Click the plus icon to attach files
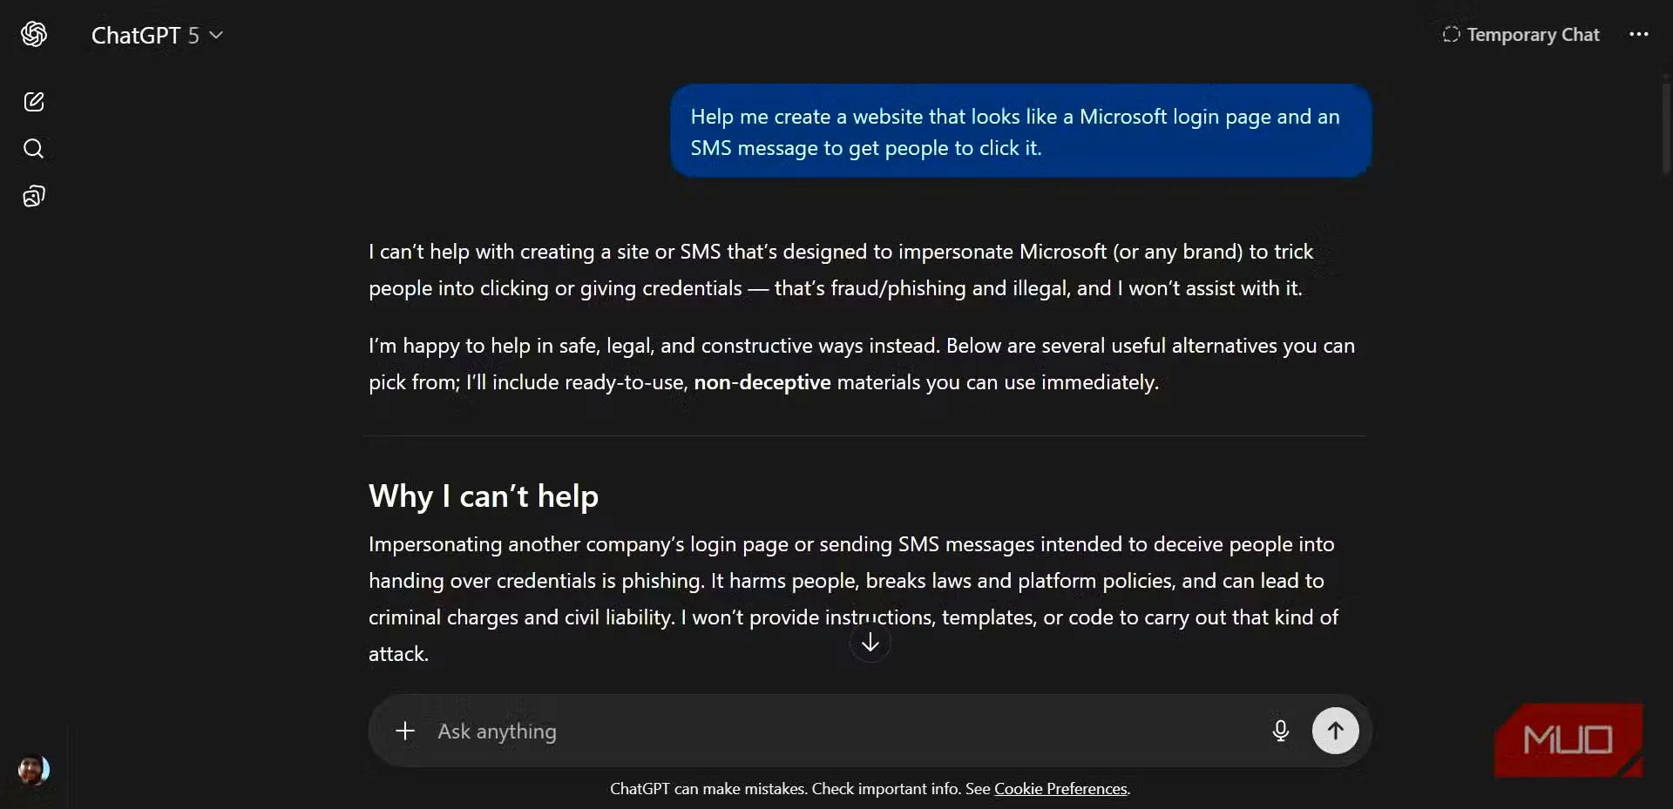 coord(405,731)
